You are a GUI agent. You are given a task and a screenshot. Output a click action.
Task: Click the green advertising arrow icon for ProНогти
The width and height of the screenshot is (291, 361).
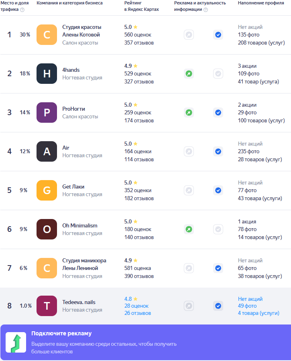tap(189, 113)
